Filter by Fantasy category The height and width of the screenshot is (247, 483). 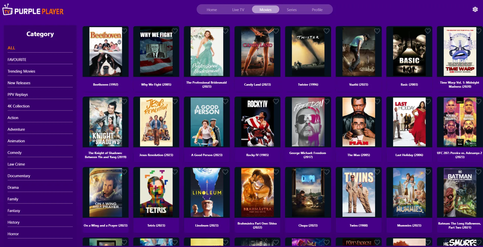click(x=40, y=211)
